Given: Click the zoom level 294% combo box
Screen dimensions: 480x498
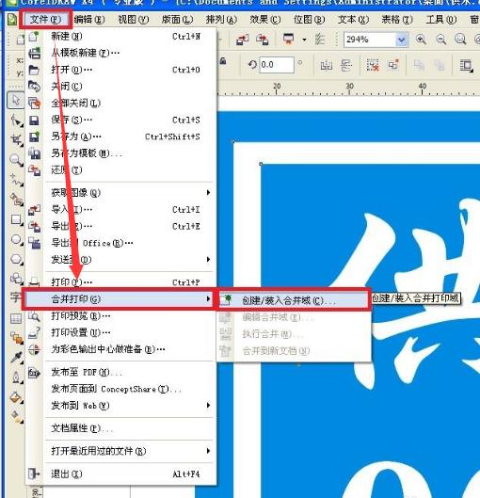Looking at the screenshot, I should (x=376, y=40).
